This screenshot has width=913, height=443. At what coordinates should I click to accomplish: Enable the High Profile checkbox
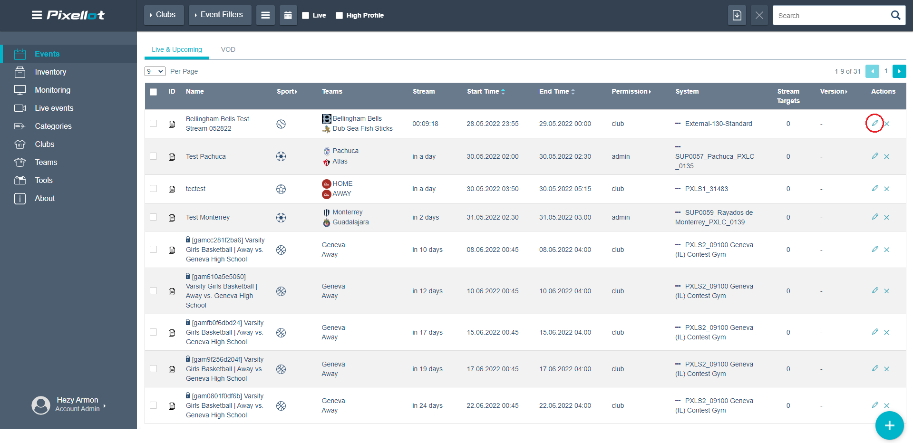pos(339,15)
